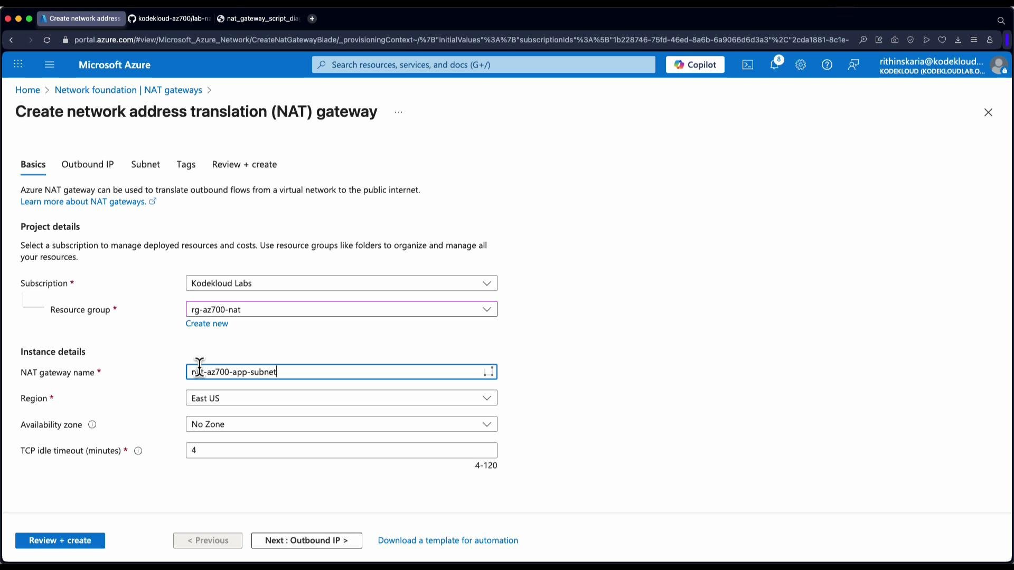The height and width of the screenshot is (570, 1014).
Task: Switch to the Basics tab
Action: point(33,165)
